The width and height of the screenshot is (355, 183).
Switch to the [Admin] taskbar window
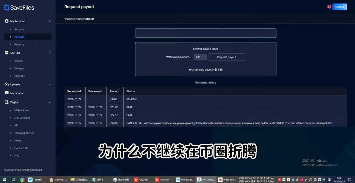tap(58, 180)
